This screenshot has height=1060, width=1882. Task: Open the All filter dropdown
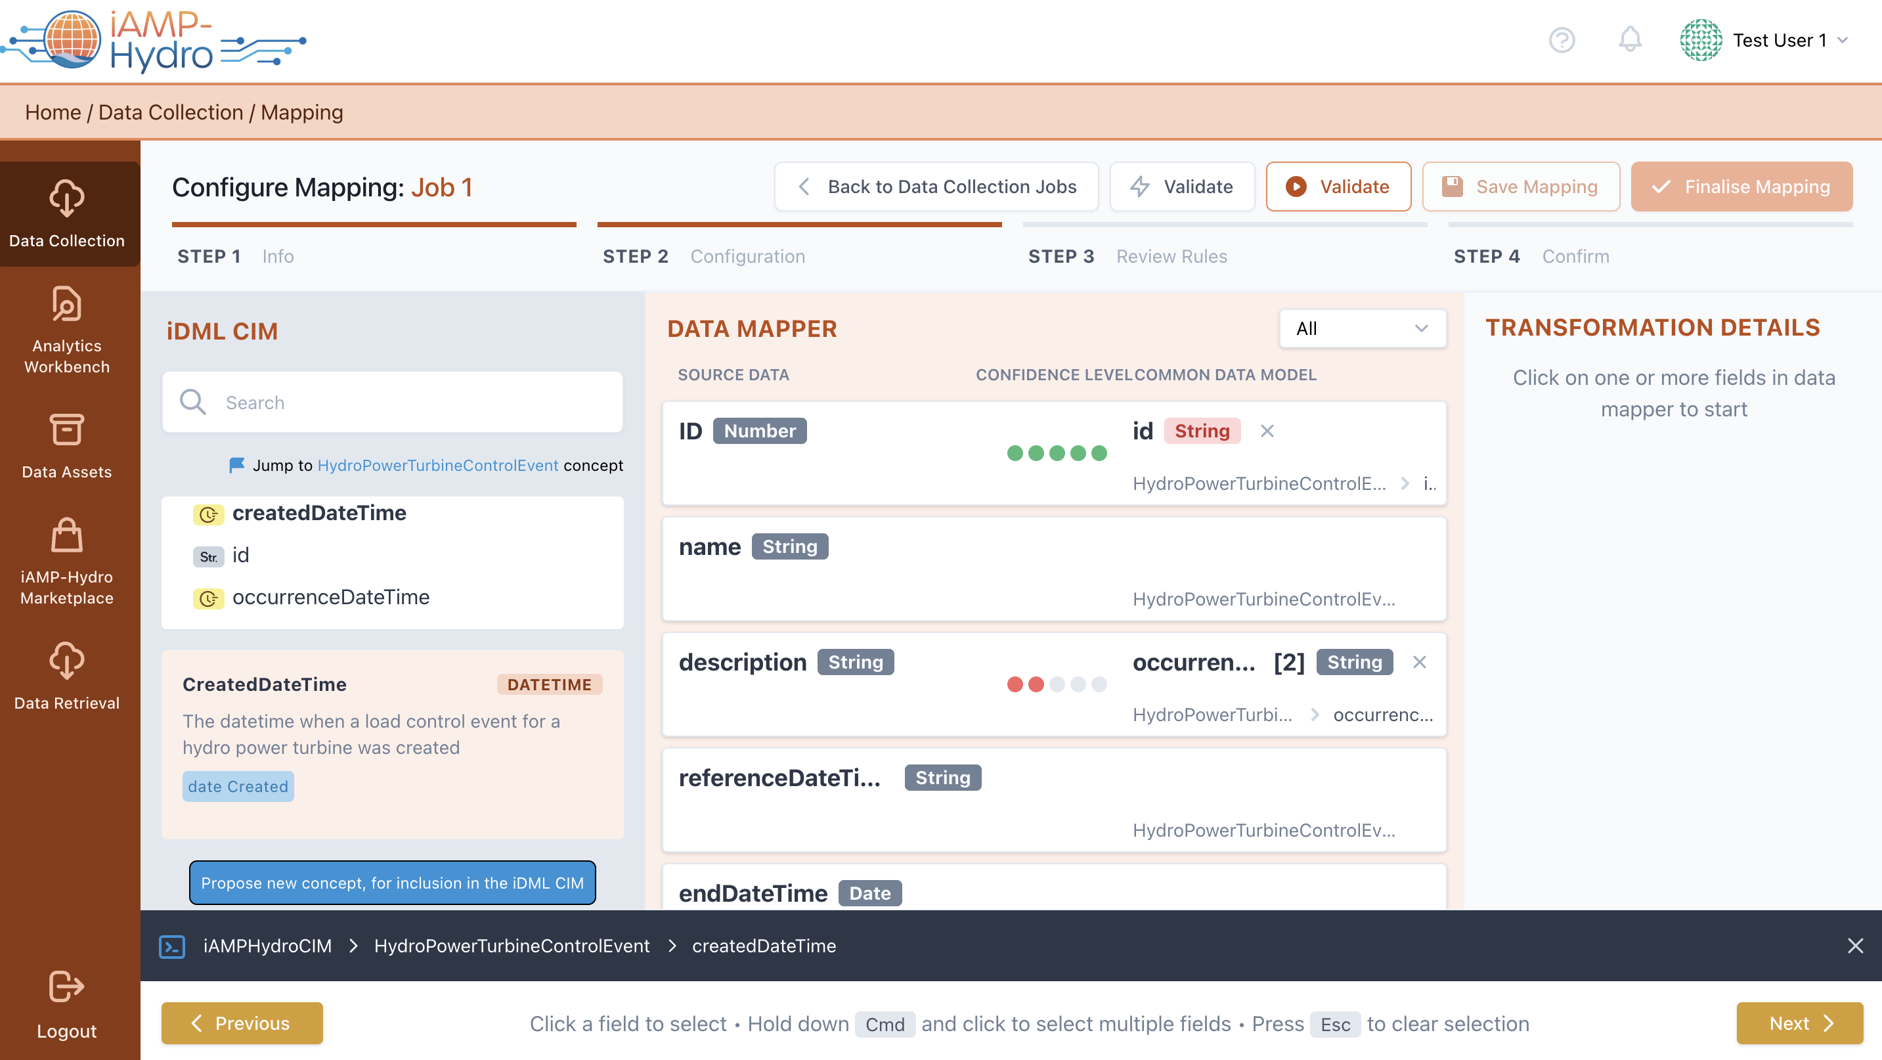point(1362,329)
